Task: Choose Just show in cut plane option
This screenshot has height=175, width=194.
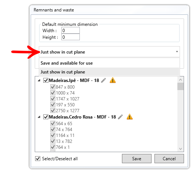Action: 109,72
